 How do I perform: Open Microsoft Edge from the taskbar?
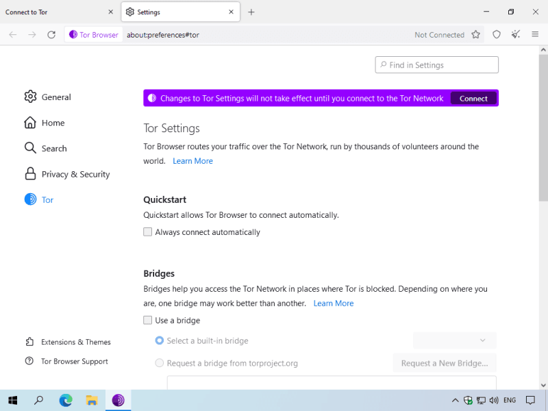coord(66,401)
